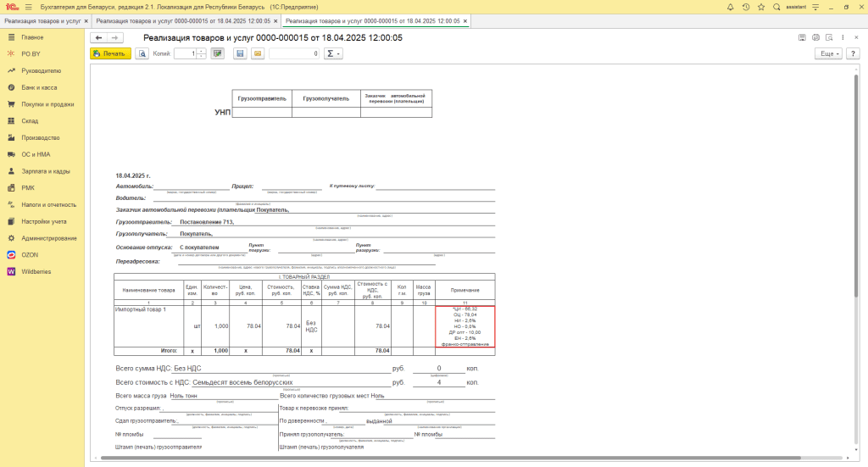Click the Грузополучатель header cell
The width and height of the screenshot is (868, 467).
(326, 98)
